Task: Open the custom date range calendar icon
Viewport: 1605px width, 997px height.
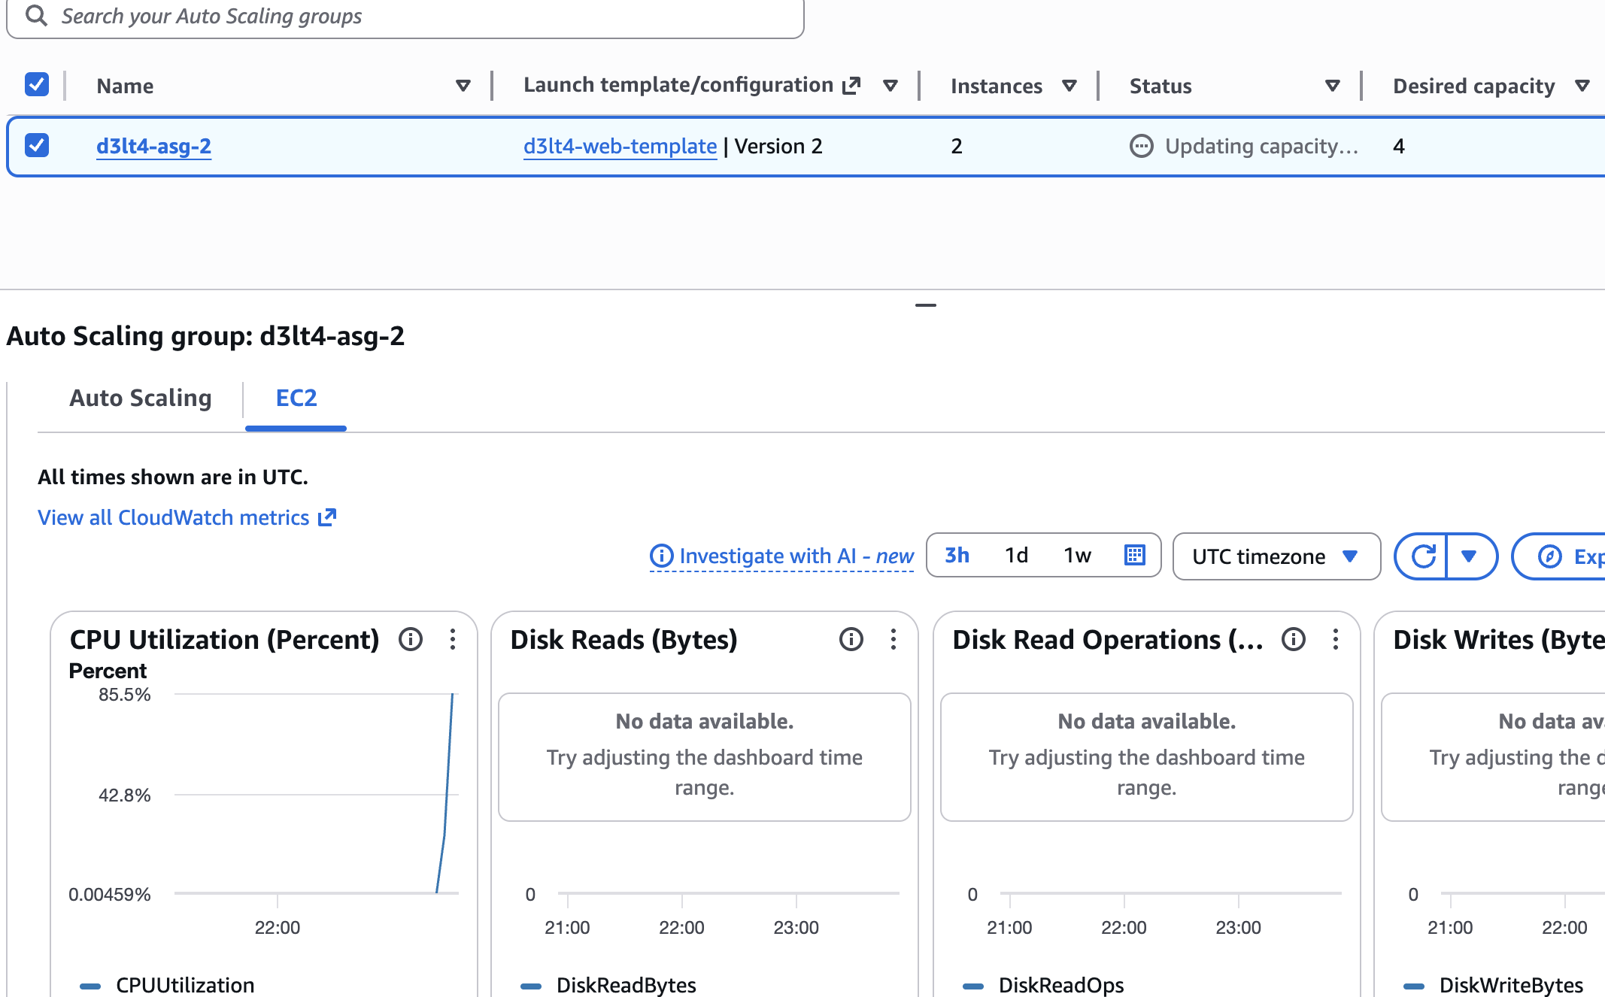Action: tap(1134, 556)
